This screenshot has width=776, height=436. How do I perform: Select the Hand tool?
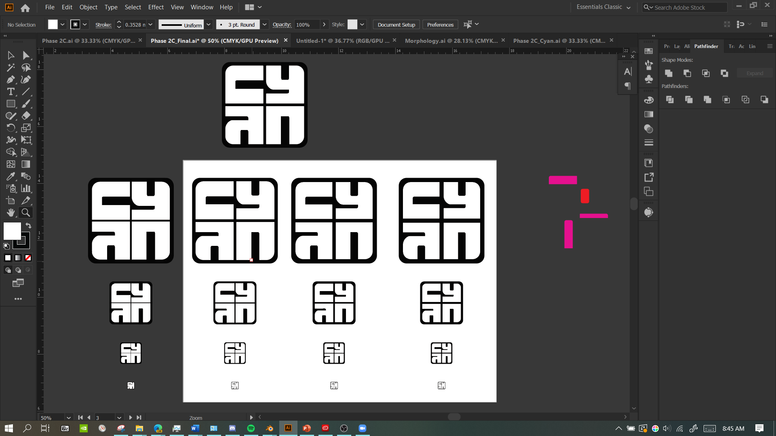(11, 212)
